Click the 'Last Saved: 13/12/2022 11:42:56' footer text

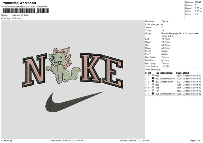pyautogui.click(x=67, y=140)
